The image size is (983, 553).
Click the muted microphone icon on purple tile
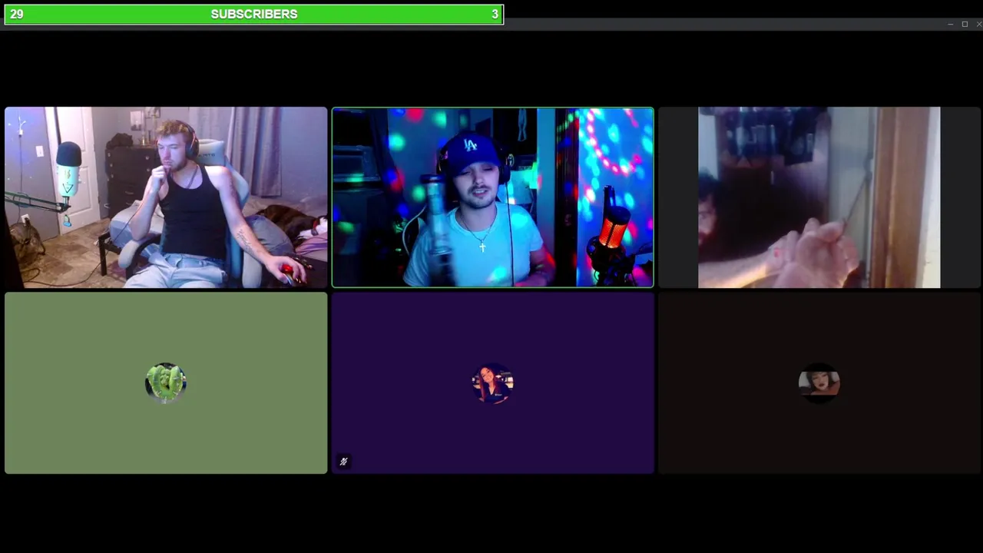(x=343, y=462)
